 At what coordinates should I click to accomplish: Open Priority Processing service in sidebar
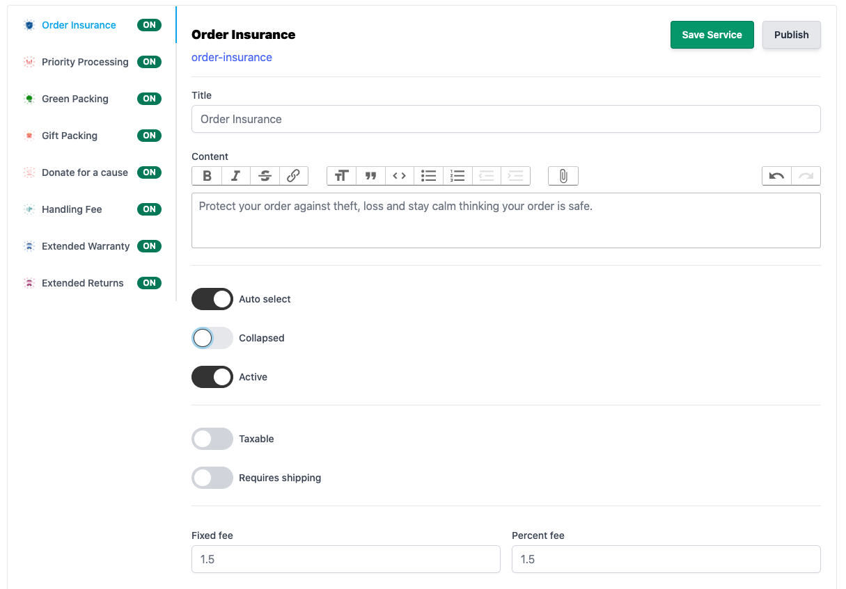coord(85,62)
